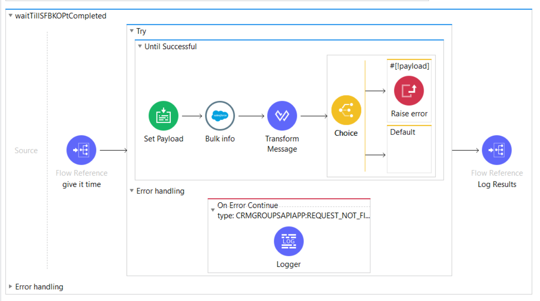Select the Set Payload component icon
The height and width of the screenshot is (301, 540).
pos(163,116)
